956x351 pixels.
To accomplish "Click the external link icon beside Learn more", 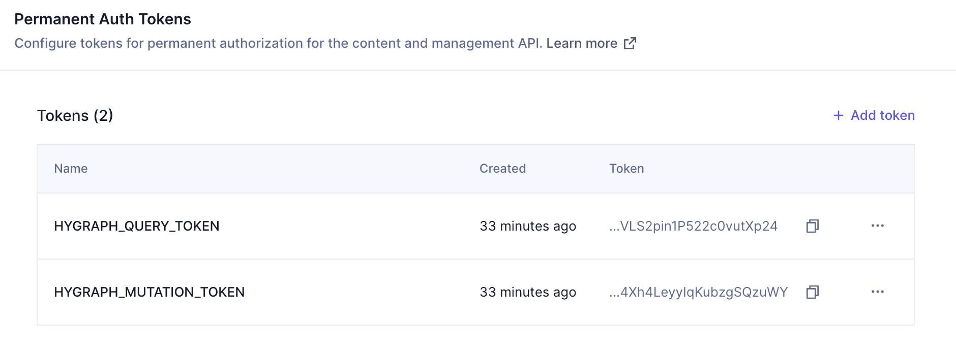I will pyautogui.click(x=630, y=44).
